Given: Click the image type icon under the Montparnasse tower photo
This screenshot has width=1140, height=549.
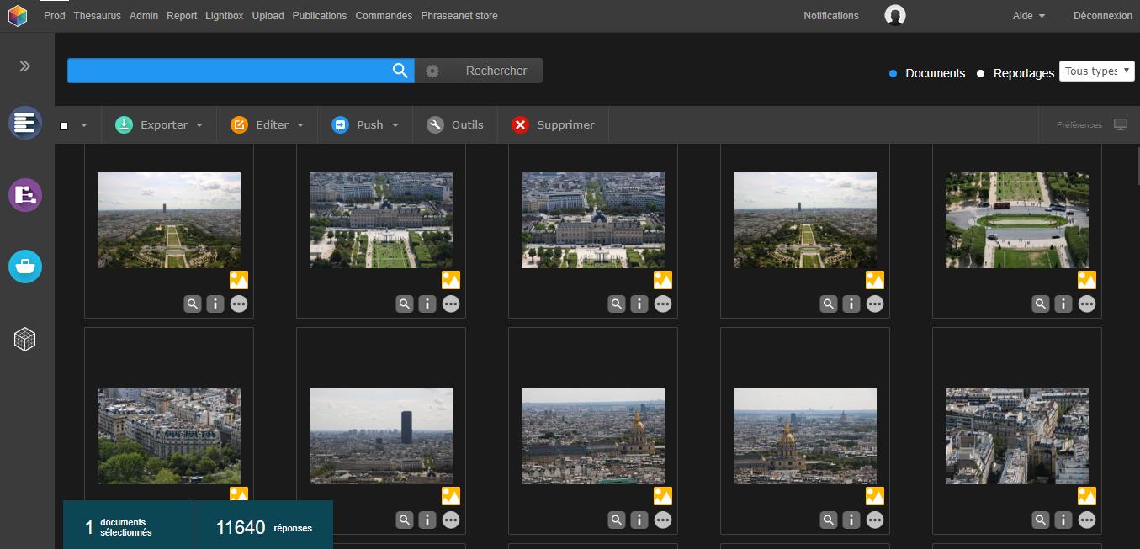Looking at the screenshot, I should tap(451, 496).
